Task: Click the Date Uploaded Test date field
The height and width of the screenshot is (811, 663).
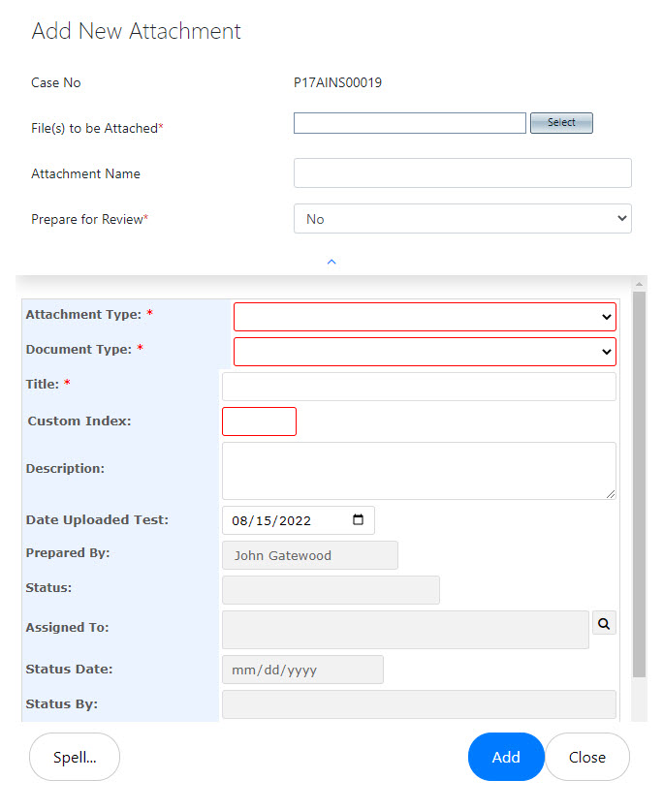Action: 299,520
